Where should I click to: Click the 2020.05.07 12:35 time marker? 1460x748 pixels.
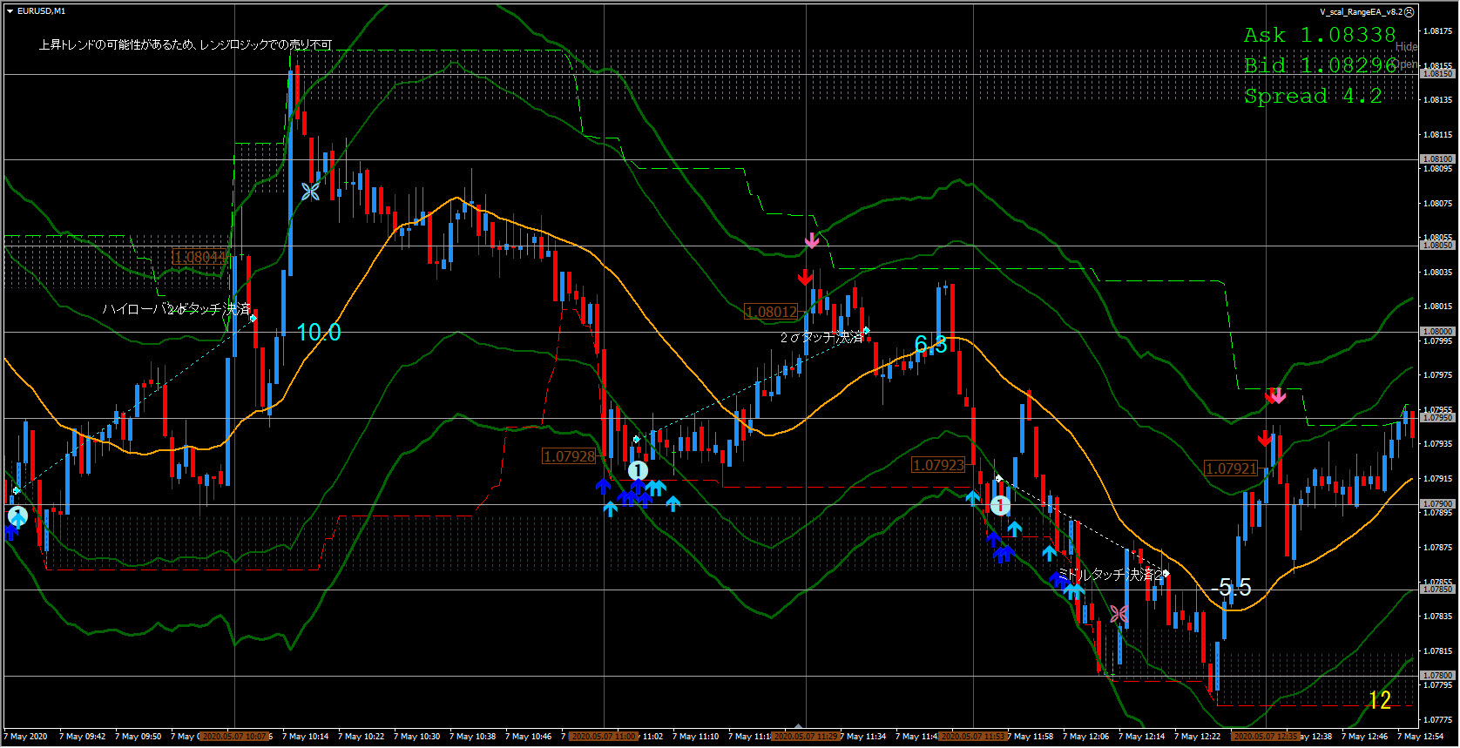1266,737
